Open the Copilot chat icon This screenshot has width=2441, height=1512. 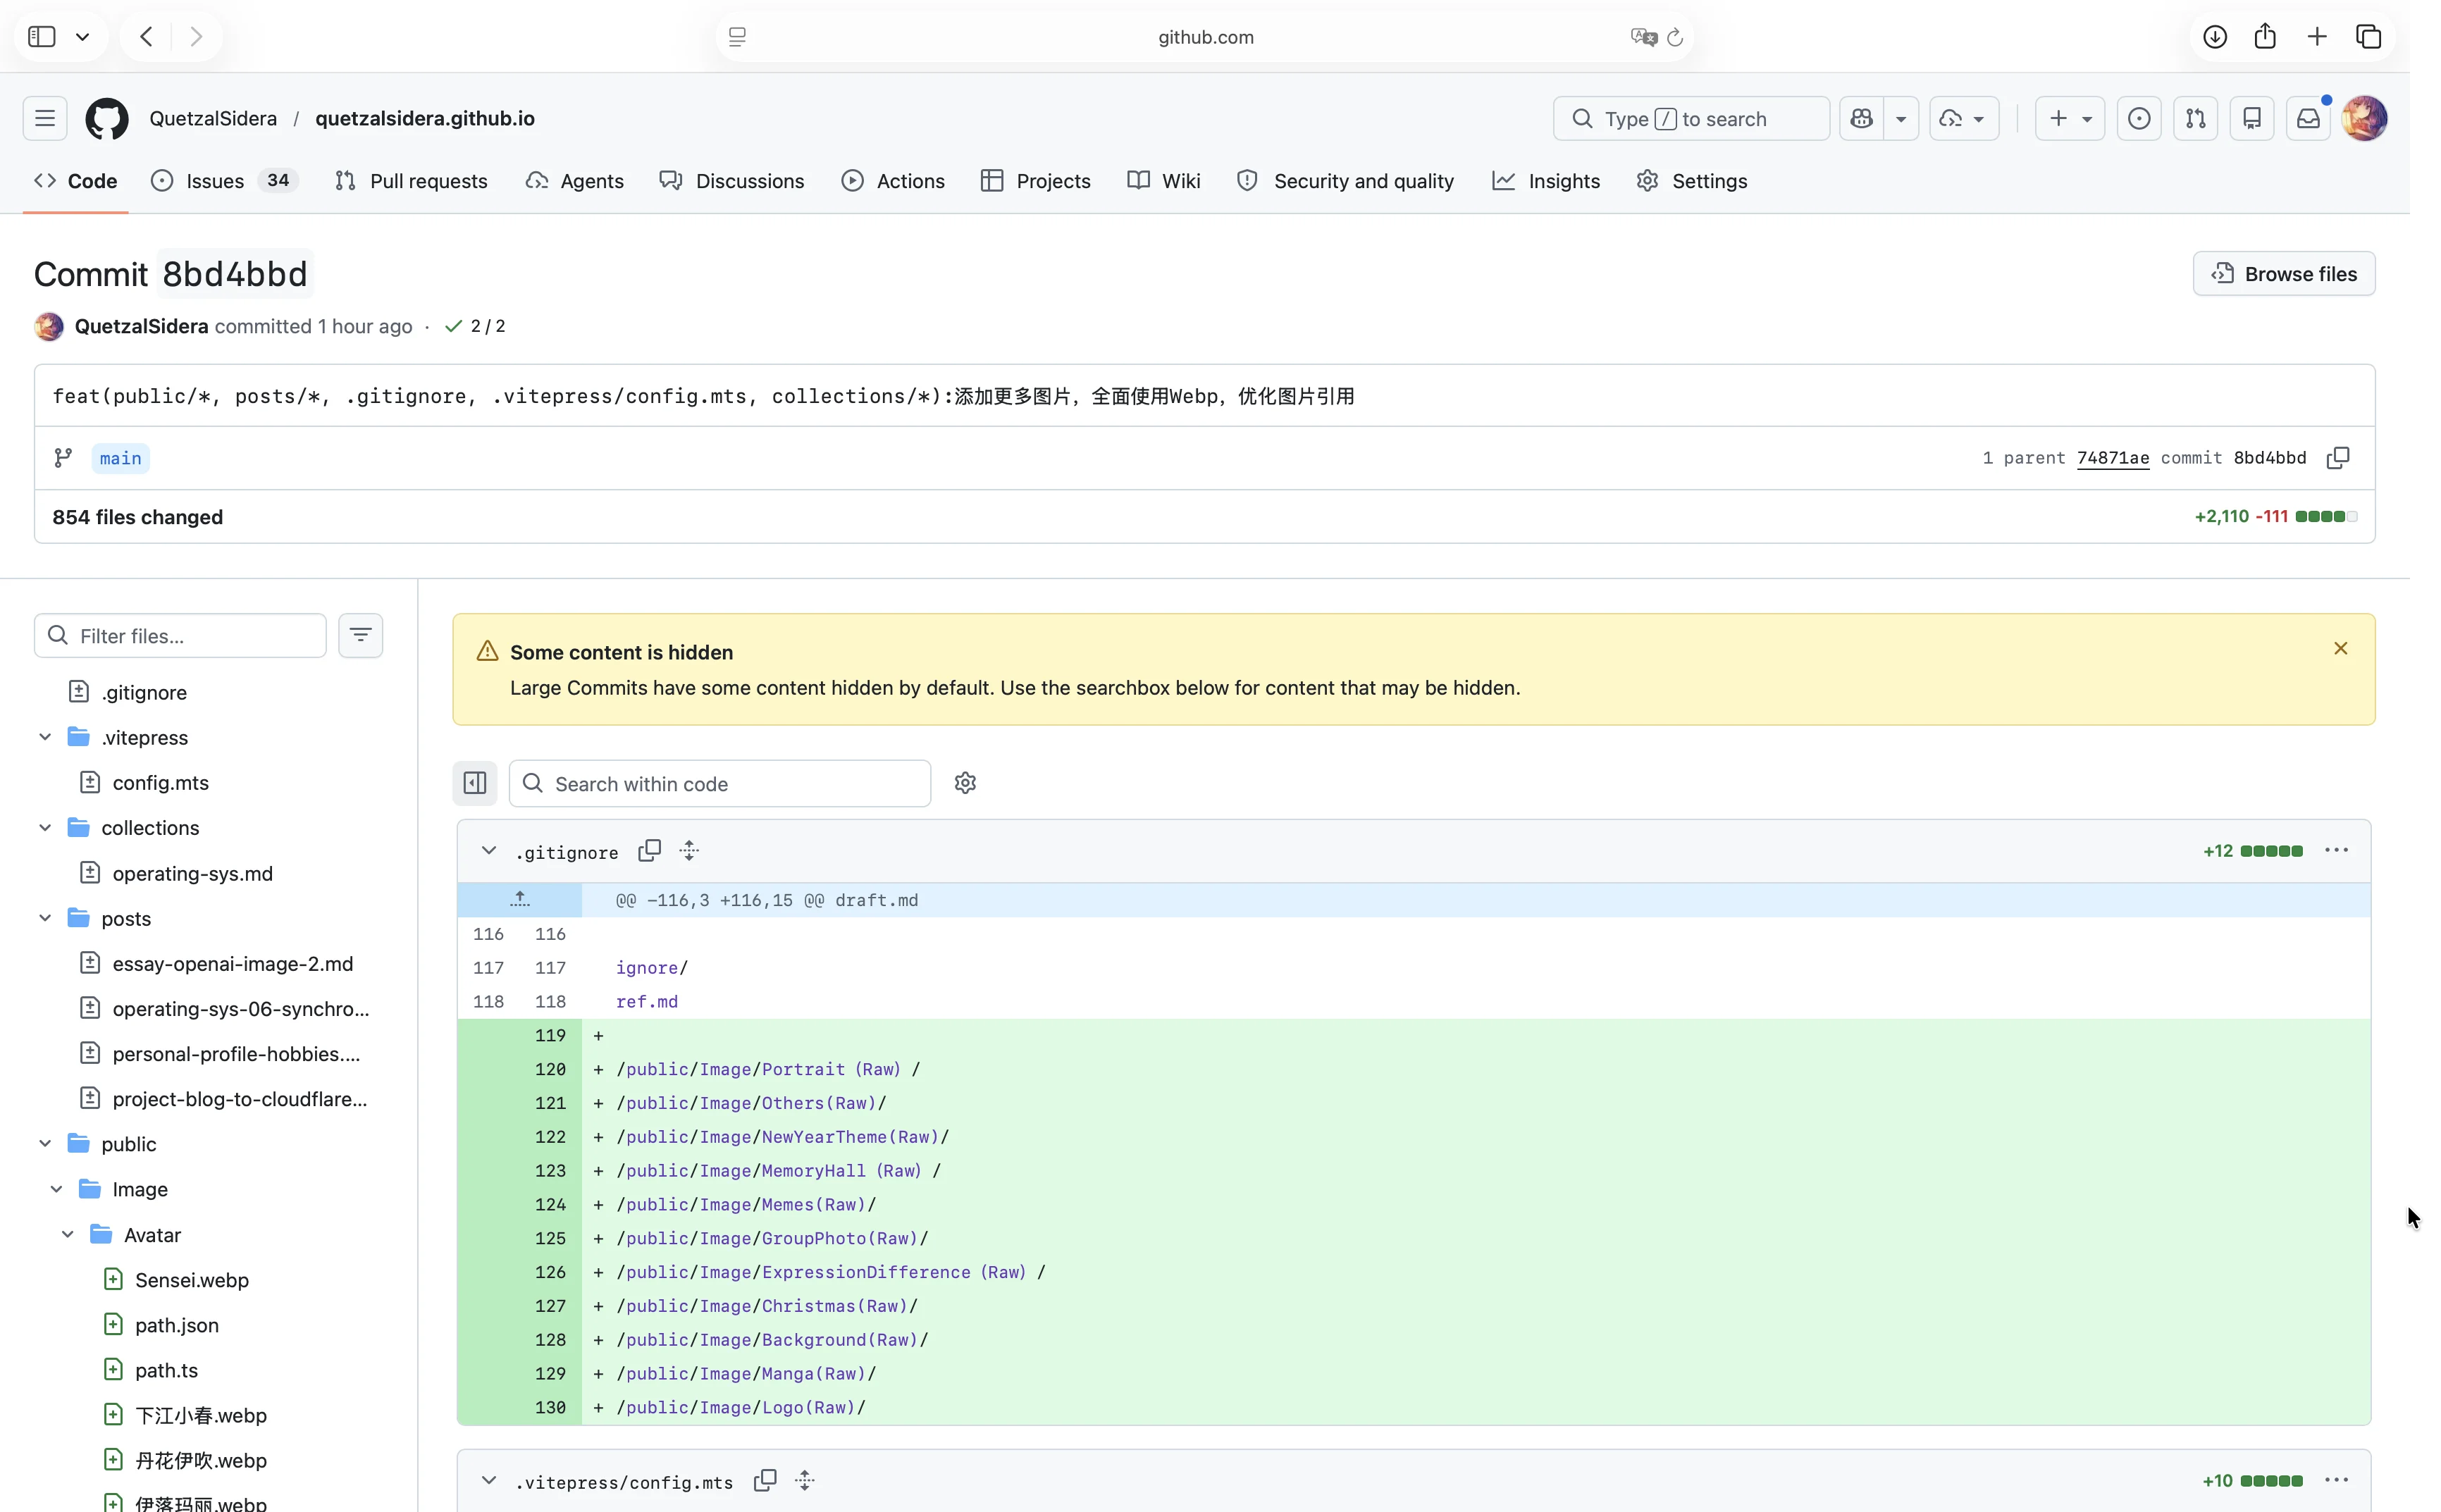click(1861, 118)
